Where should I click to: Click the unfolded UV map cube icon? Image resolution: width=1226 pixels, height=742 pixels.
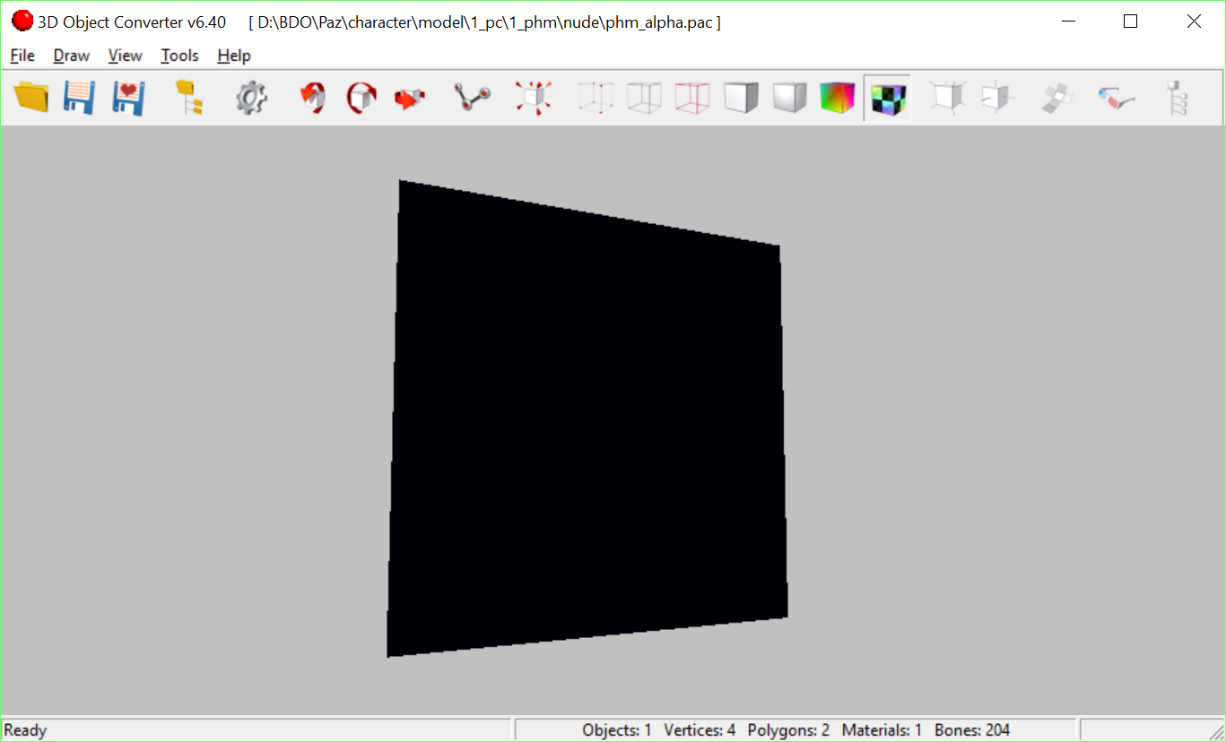click(x=1056, y=97)
